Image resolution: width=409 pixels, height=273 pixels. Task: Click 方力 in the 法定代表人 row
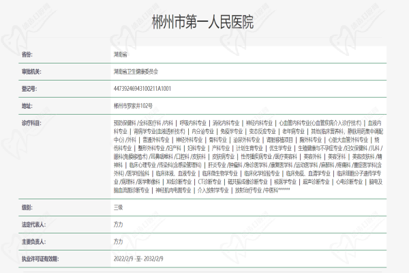click(x=118, y=225)
